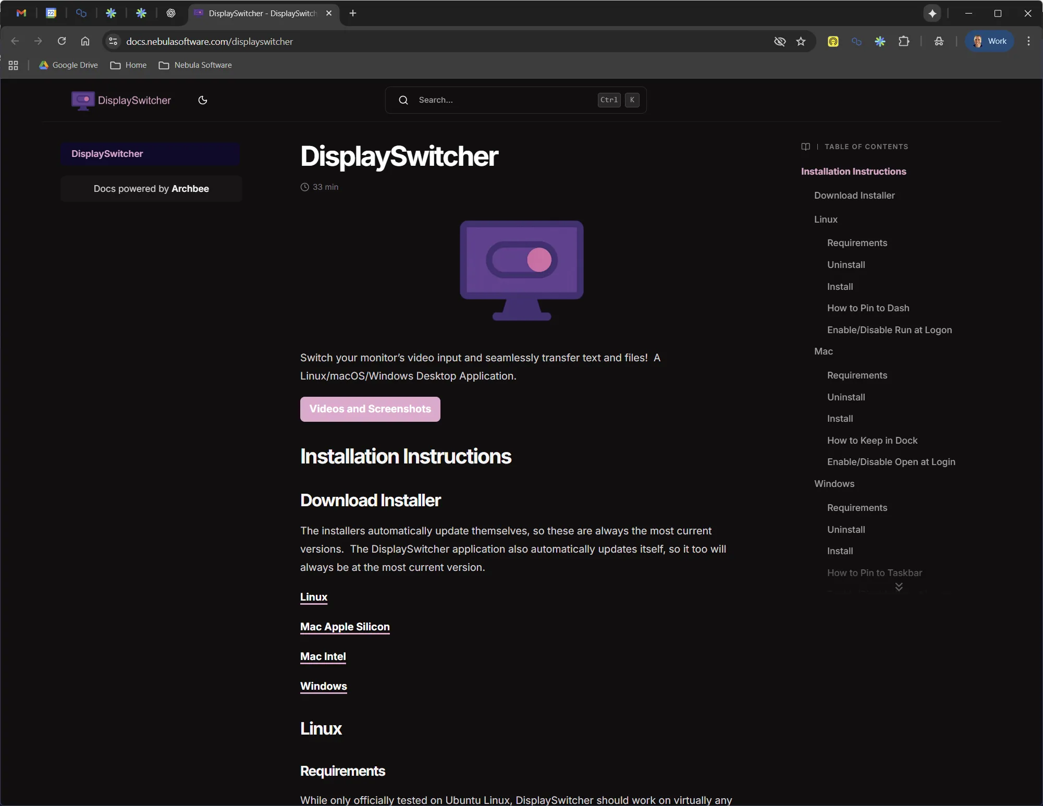Open the Home bookmark folder
Image resolution: width=1043 pixels, height=806 pixels.
pyautogui.click(x=129, y=65)
